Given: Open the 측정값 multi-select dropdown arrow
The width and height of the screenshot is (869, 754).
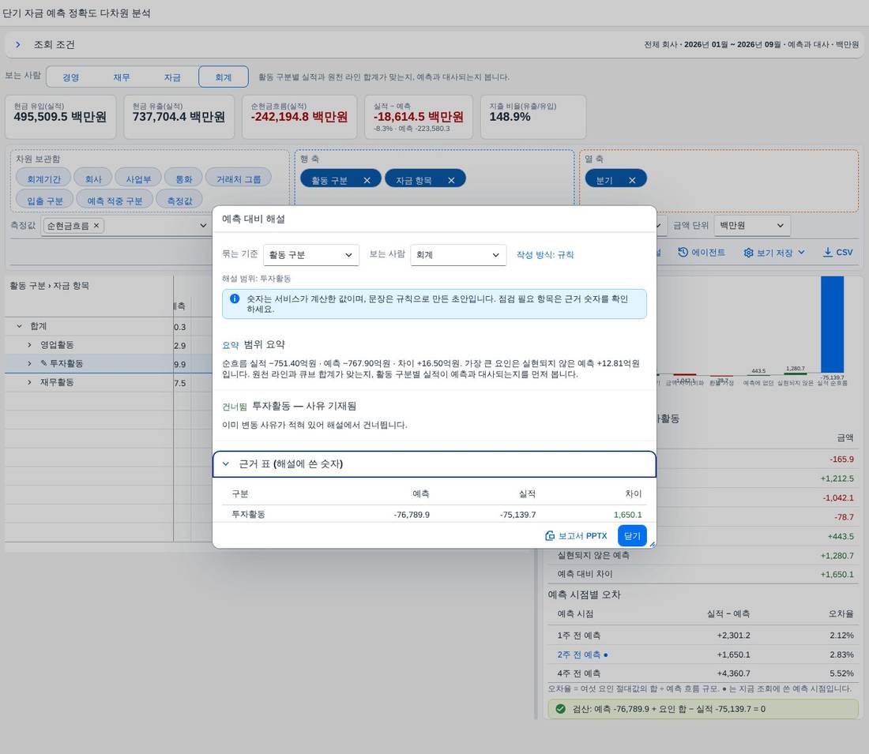Looking at the screenshot, I should (x=203, y=226).
